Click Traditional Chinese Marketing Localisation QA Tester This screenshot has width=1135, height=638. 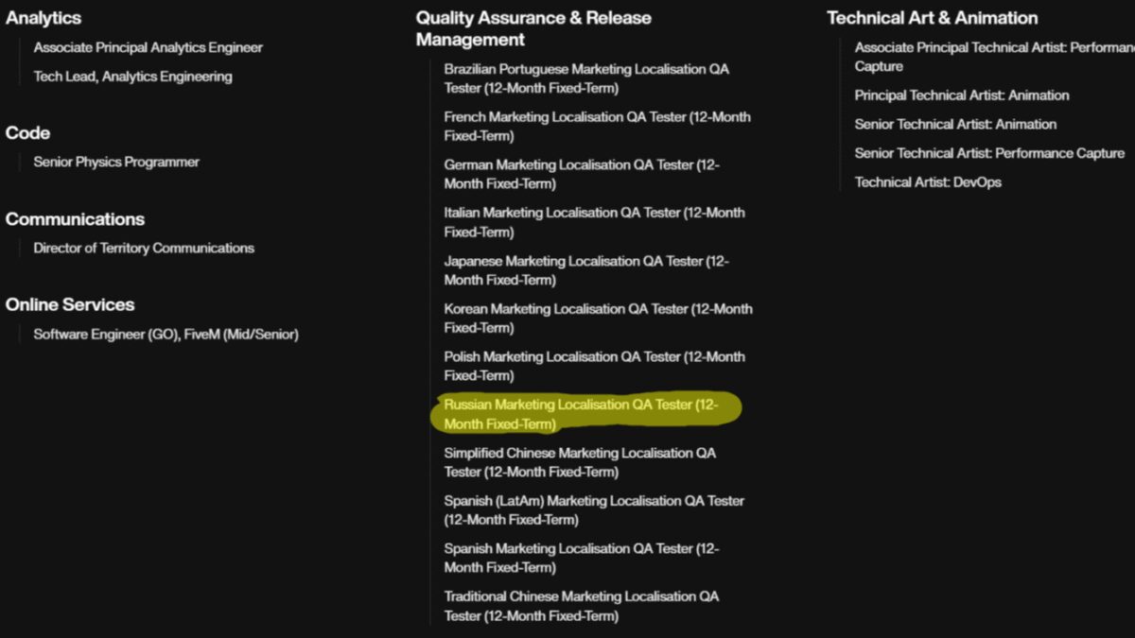point(581,606)
